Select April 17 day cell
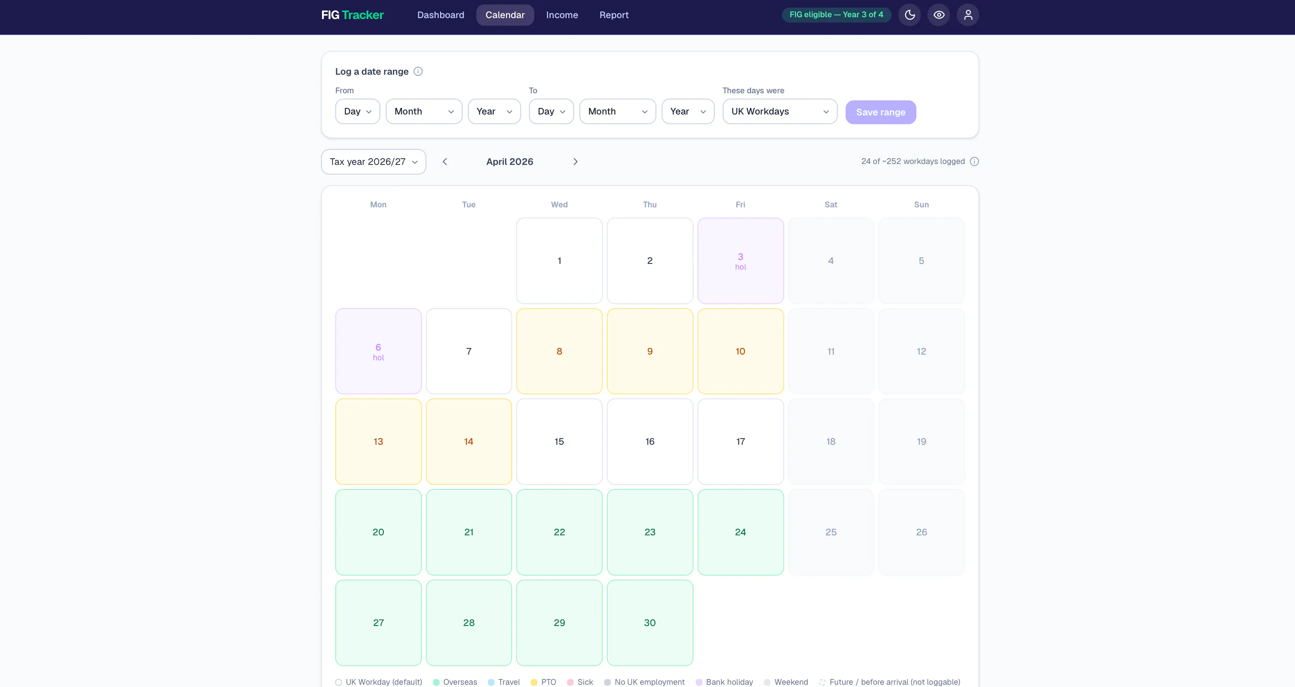The image size is (1295, 687). point(740,442)
